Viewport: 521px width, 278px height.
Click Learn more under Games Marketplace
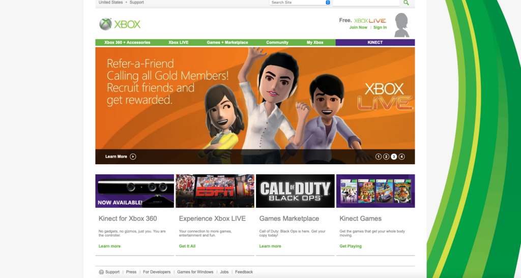[270, 246]
